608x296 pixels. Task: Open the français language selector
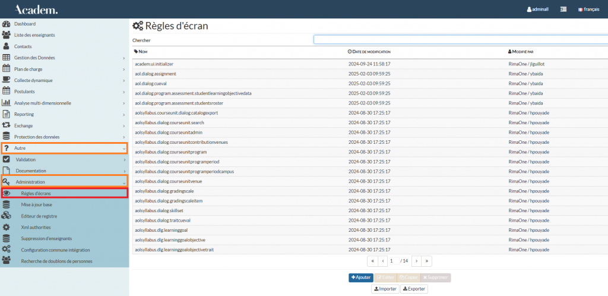[588, 10]
